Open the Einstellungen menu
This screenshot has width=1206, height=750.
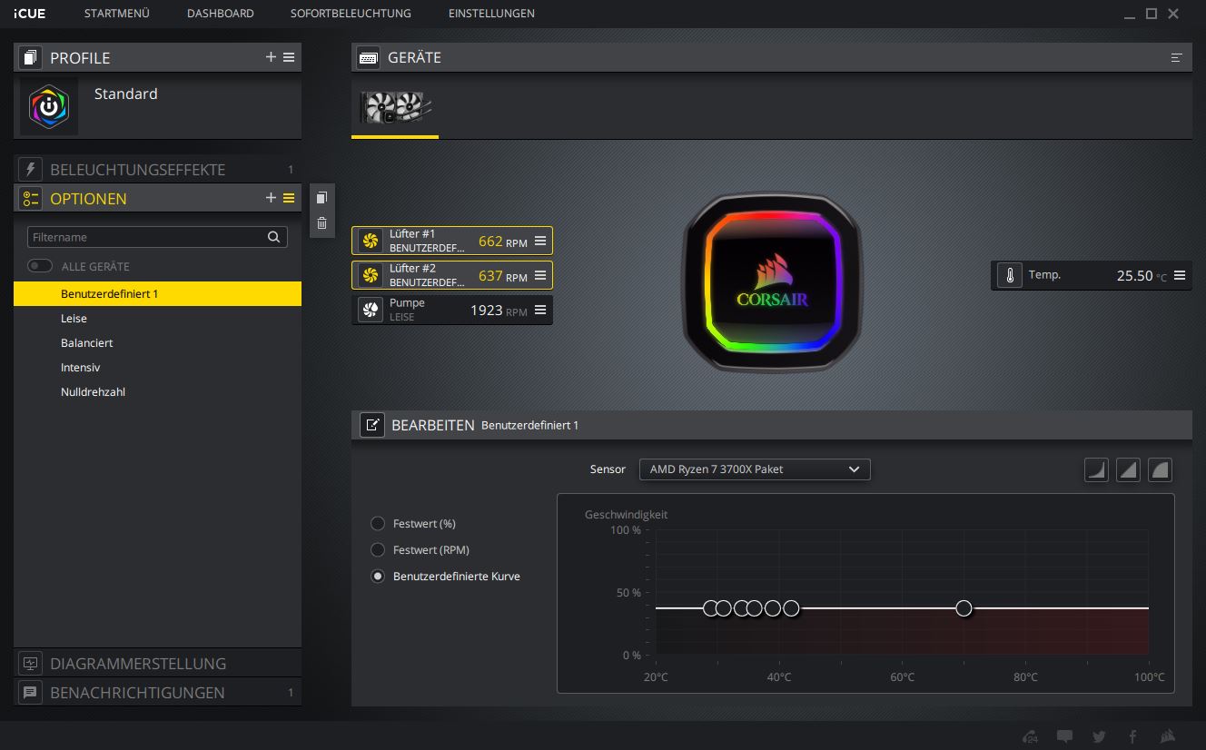[x=491, y=14]
